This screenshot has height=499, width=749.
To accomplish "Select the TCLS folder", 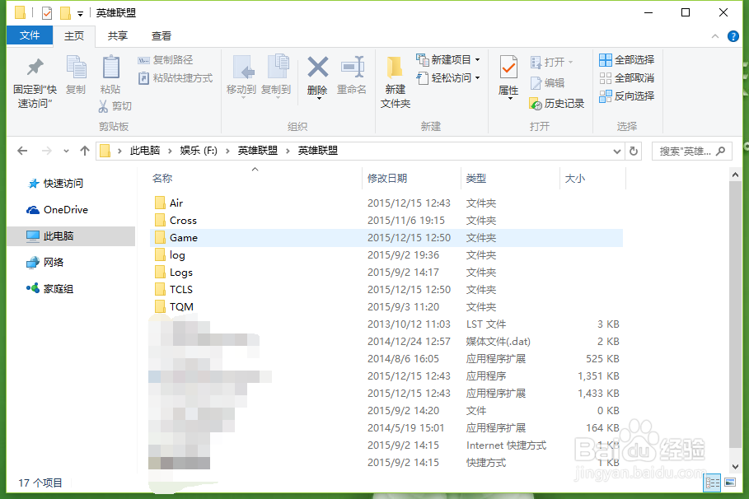I will [x=386, y=290].
